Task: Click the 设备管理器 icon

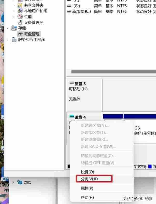Action: point(20,22)
